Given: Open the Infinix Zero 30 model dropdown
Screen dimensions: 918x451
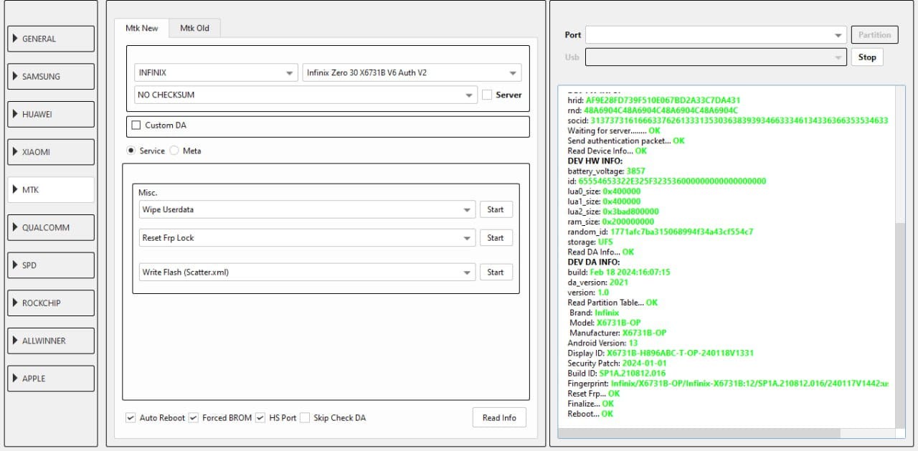Looking at the screenshot, I should tap(412, 72).
